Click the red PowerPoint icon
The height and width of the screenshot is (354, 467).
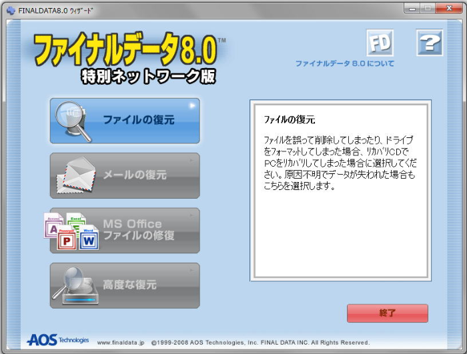(67, 240)
